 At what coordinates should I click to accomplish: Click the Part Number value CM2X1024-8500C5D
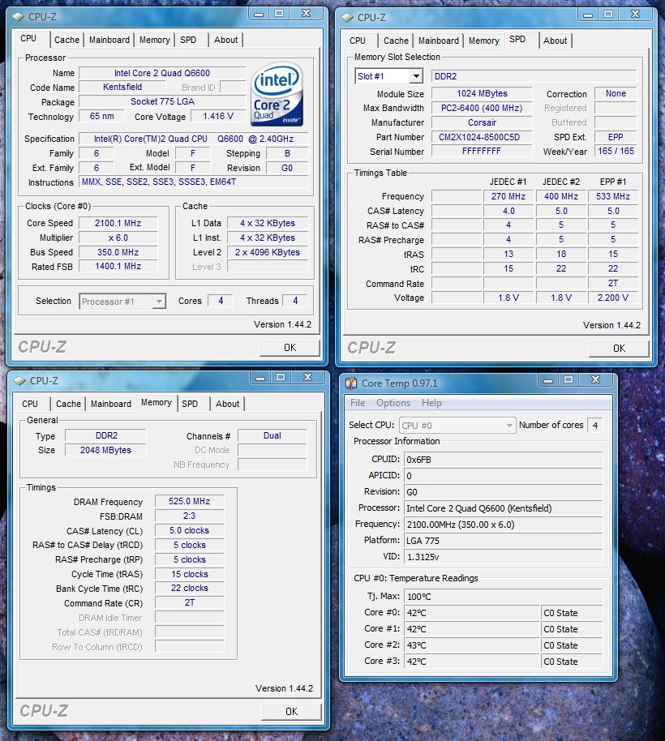[x=482, y=137]
